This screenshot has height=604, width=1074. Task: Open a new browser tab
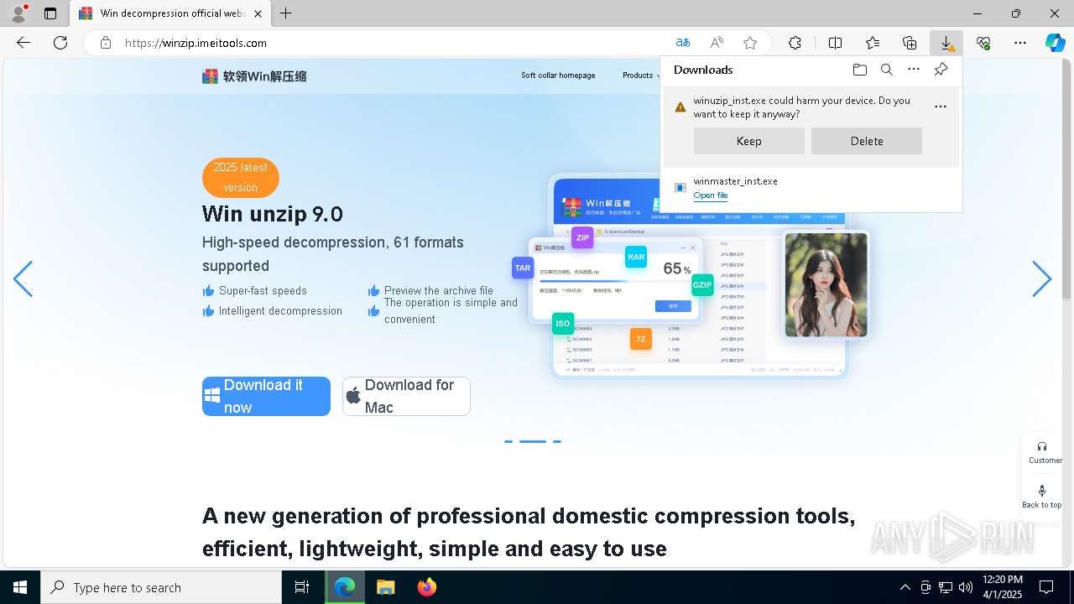(x=286, y=13)
